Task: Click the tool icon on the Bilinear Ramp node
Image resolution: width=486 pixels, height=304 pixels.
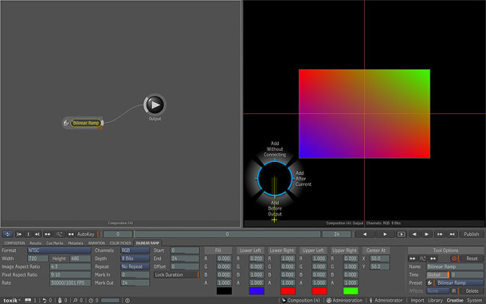Action: pyautogui.click(x=66, y=123)
